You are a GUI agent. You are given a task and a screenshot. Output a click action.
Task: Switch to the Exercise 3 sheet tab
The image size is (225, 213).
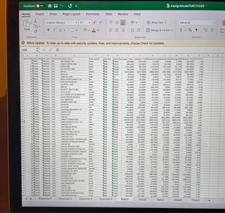pyautogui.click(x=86, y=199)
